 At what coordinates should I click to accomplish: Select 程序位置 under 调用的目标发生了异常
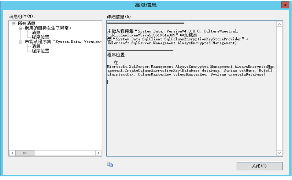40,37
